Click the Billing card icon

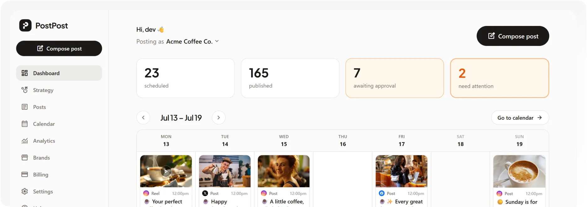click(x=24, y=174)
